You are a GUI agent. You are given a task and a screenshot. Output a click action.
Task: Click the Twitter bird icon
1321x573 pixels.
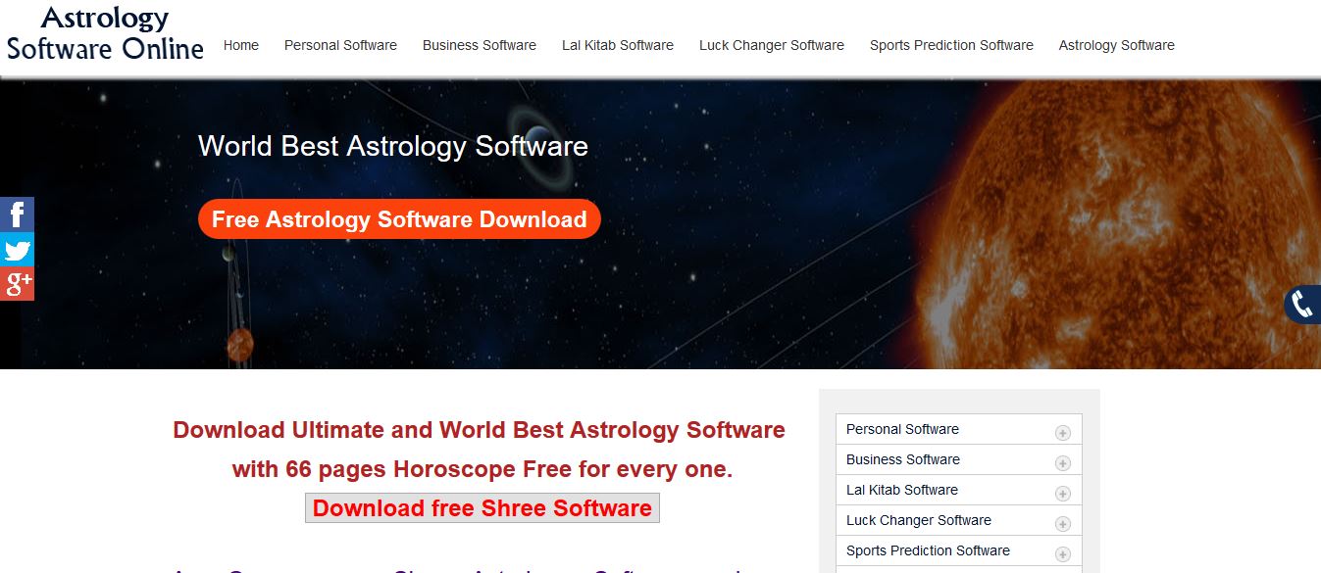click(17, 249)
